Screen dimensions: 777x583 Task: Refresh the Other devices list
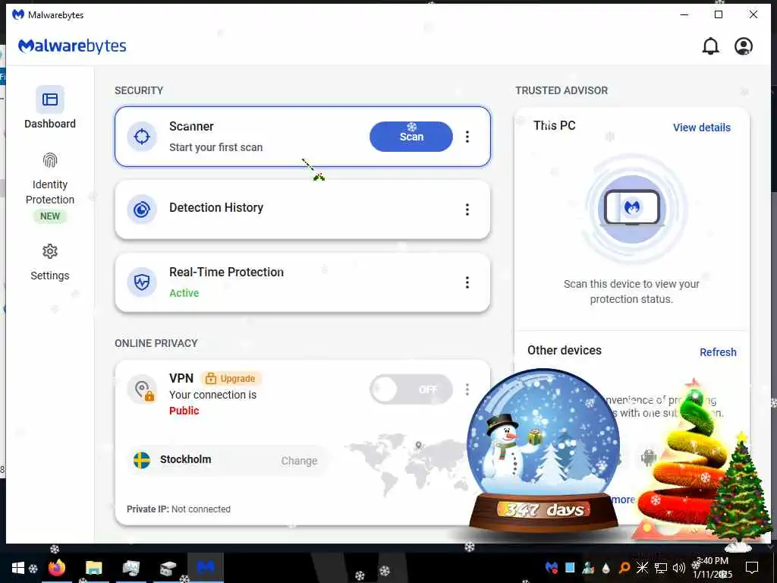coord(718,352)
